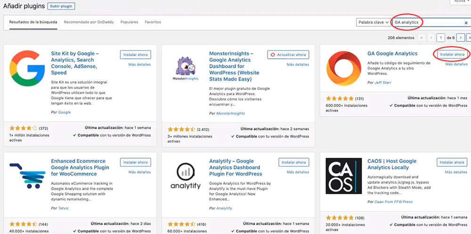
Task: Open the MonsterInsights plugin logo
Action: (x=185, y=68)
